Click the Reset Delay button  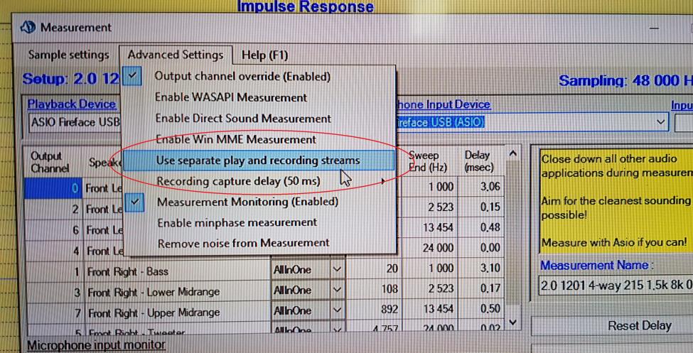(640, 326)
